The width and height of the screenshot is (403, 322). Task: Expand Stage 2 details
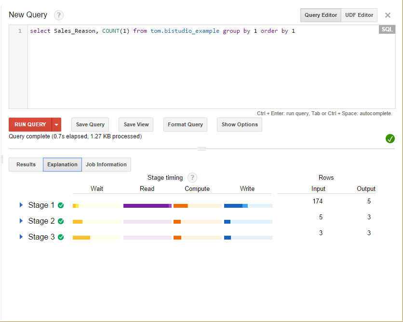click(x=21, y=221)
